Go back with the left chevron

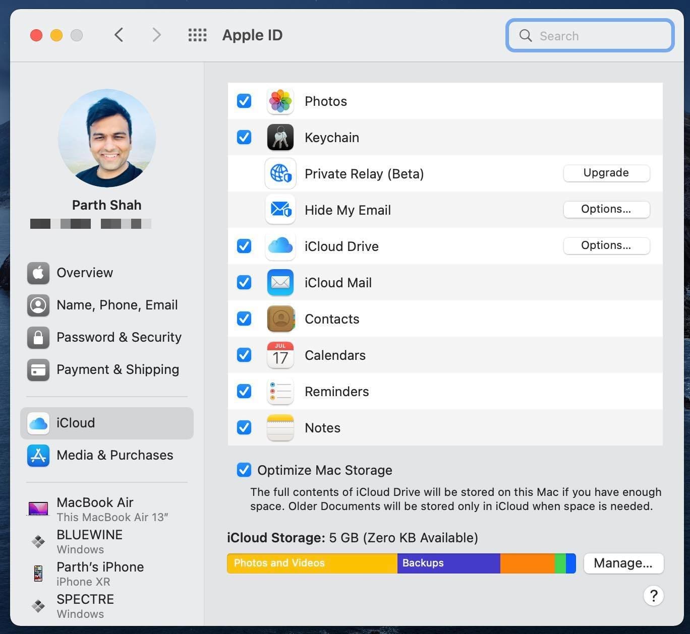pyautogui.click(x=119, y=35)
